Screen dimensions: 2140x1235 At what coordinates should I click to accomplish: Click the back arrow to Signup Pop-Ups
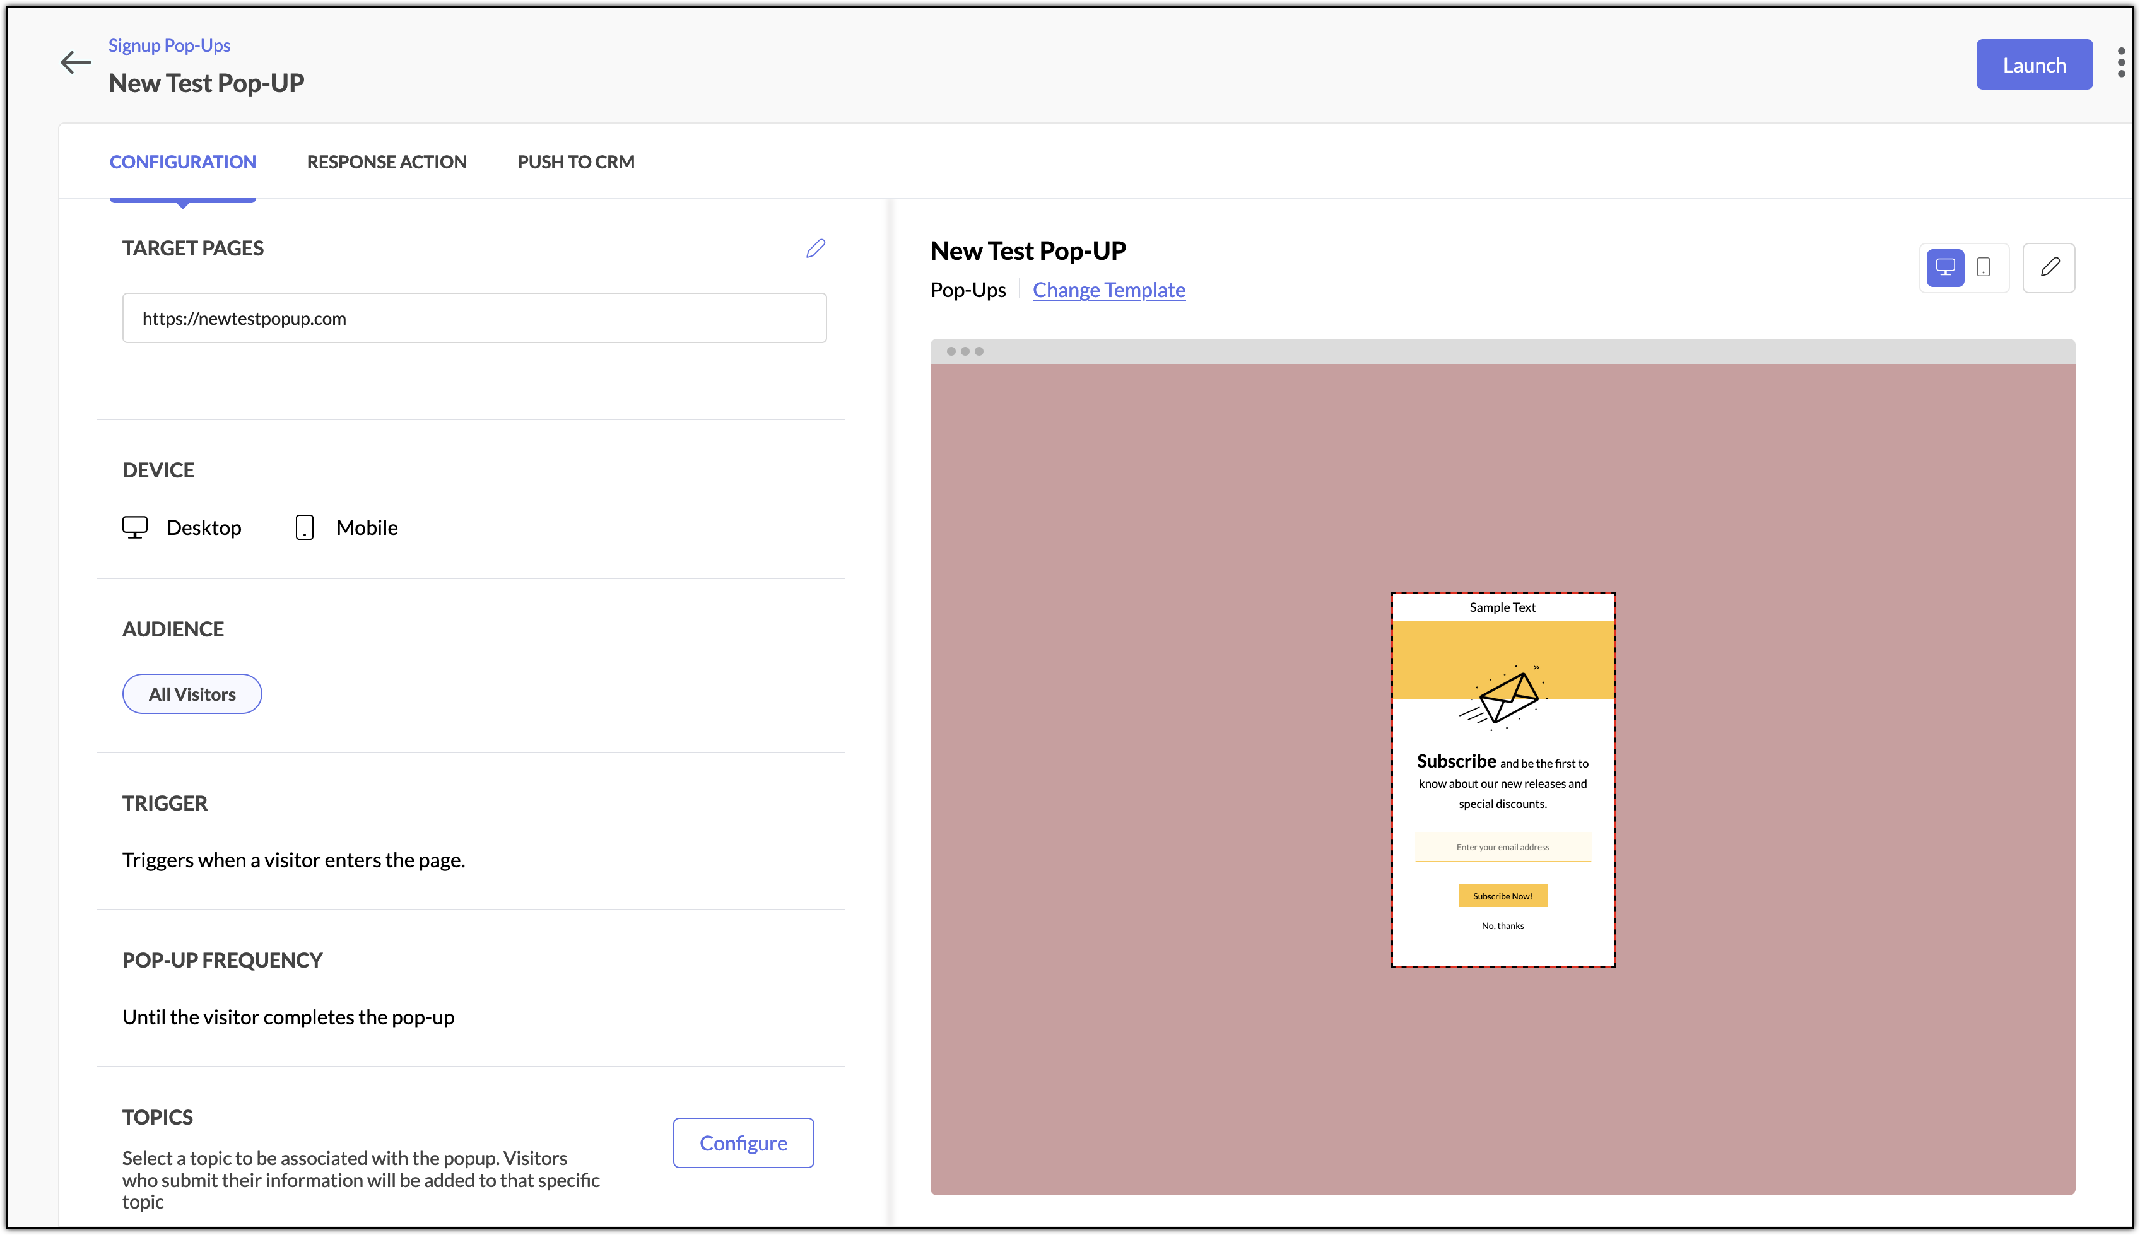click(x=74, y=63)
